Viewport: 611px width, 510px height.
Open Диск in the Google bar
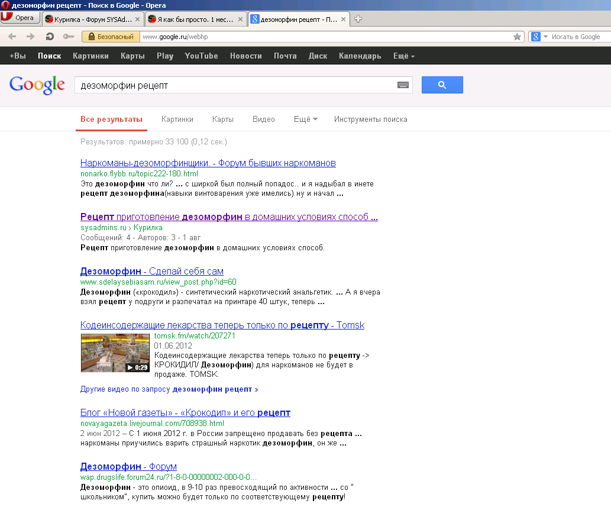click(318, 56)
